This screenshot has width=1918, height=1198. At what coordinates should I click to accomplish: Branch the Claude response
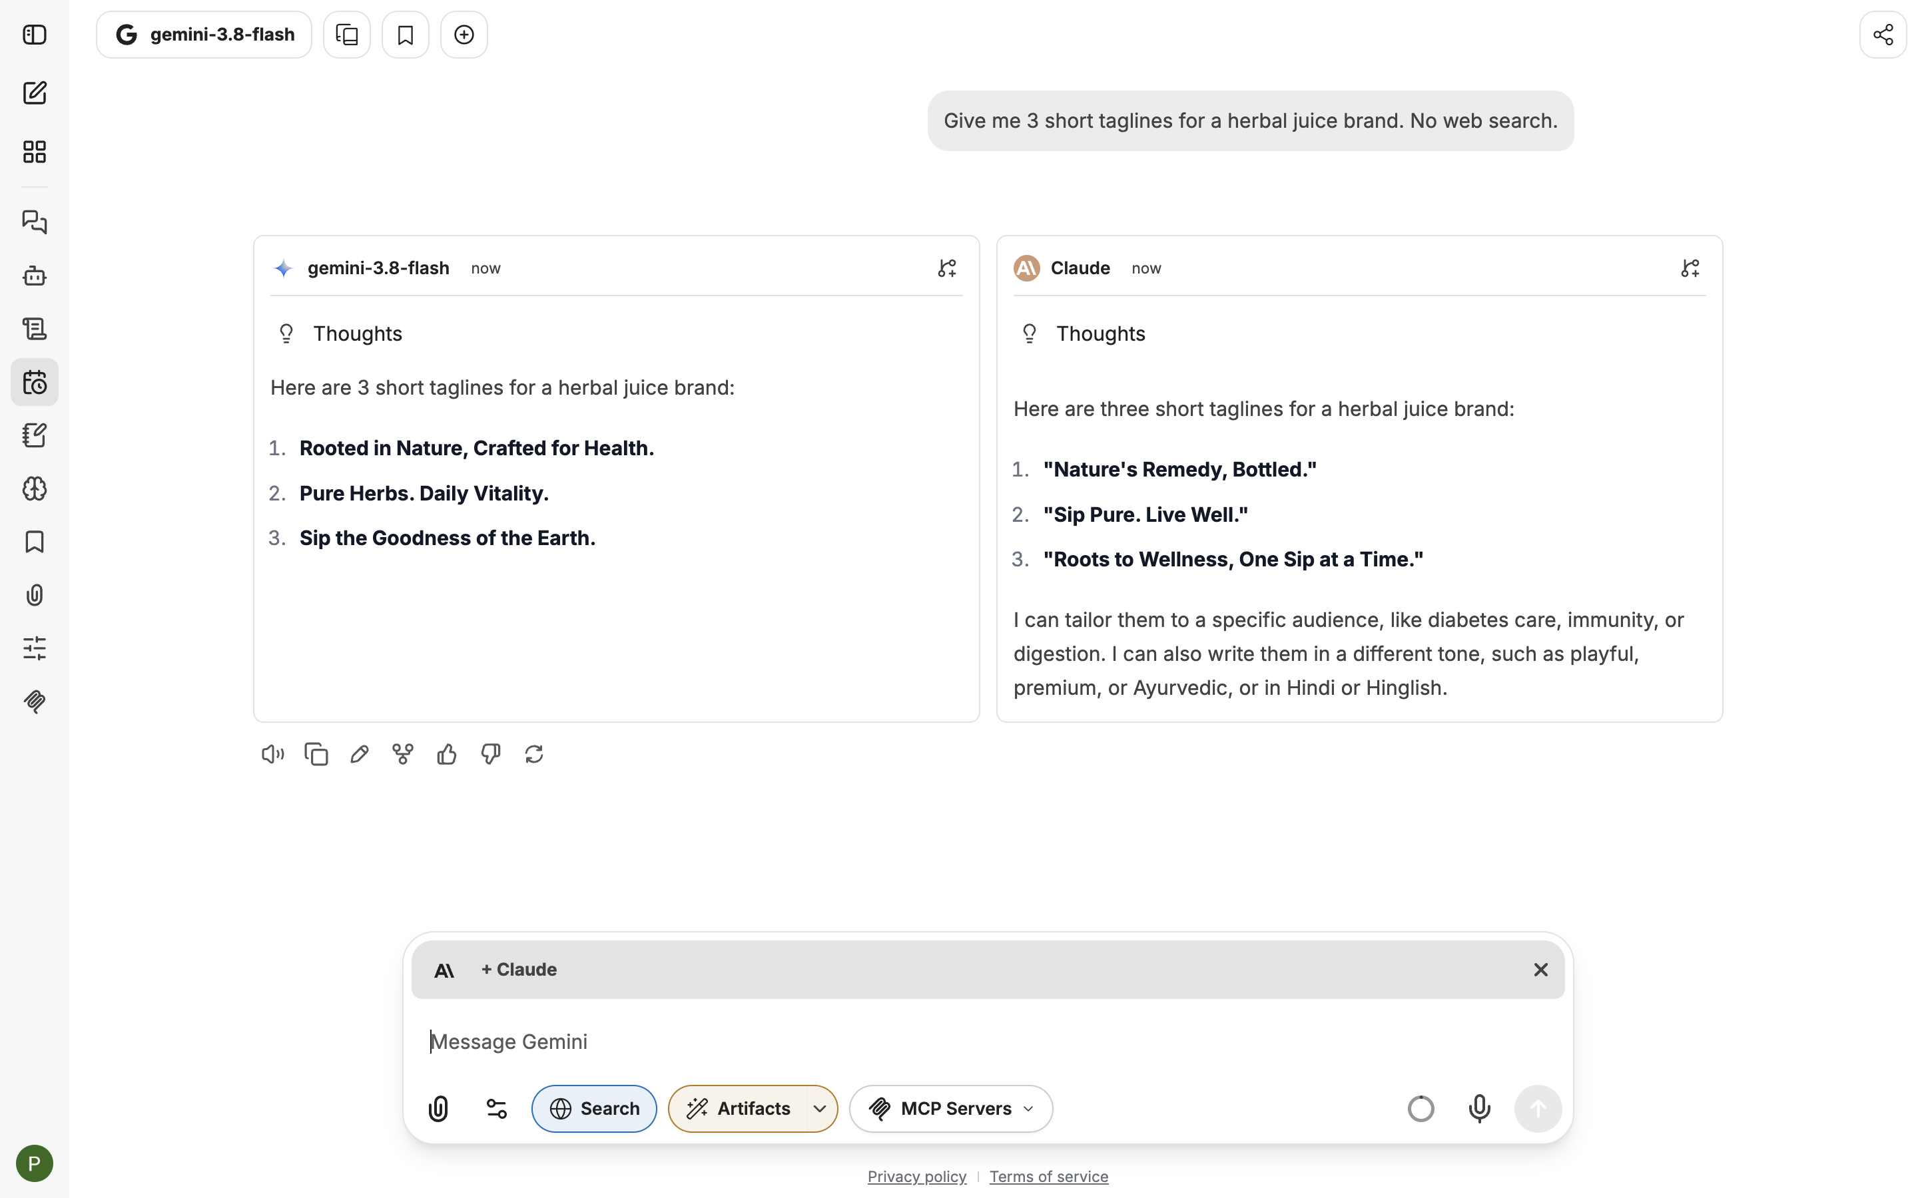1690,269
